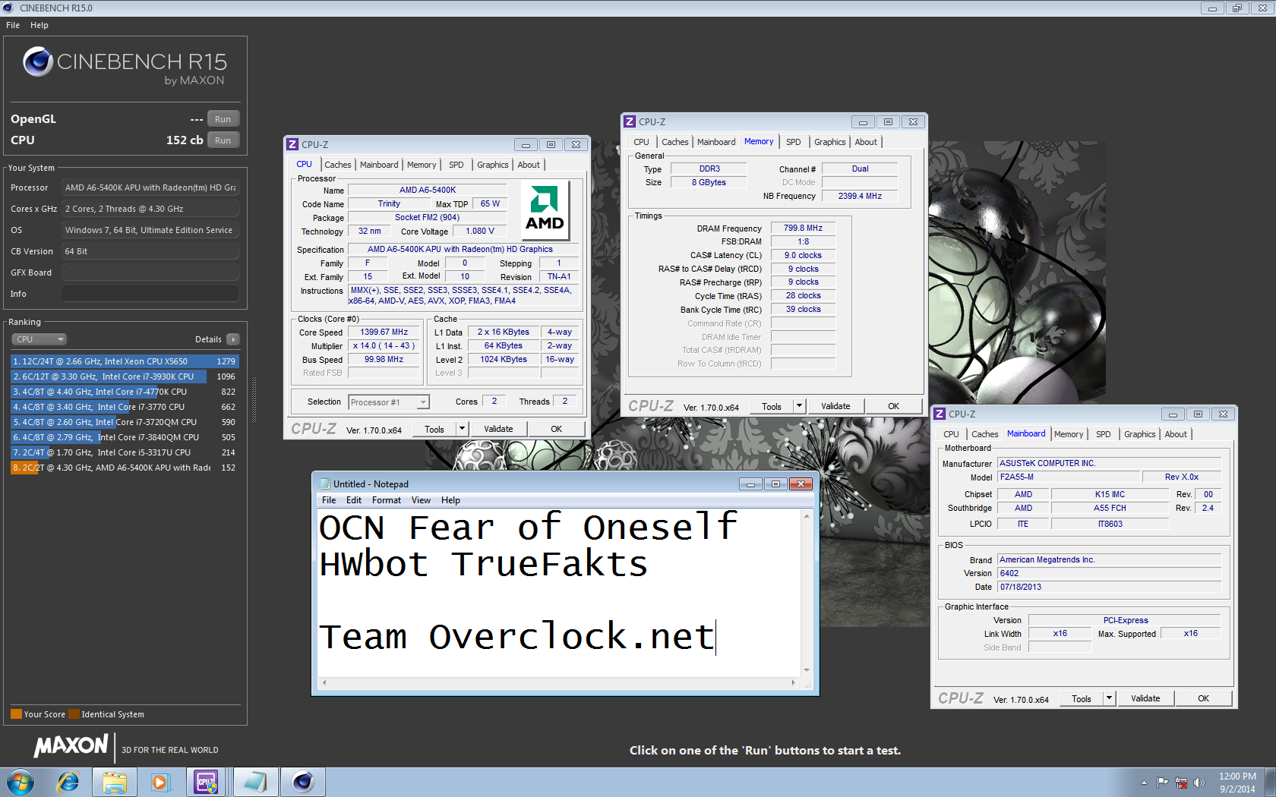1276x797 pixels.
Task: Open the ranking CPU dropdown
Action: pos(39,339)
